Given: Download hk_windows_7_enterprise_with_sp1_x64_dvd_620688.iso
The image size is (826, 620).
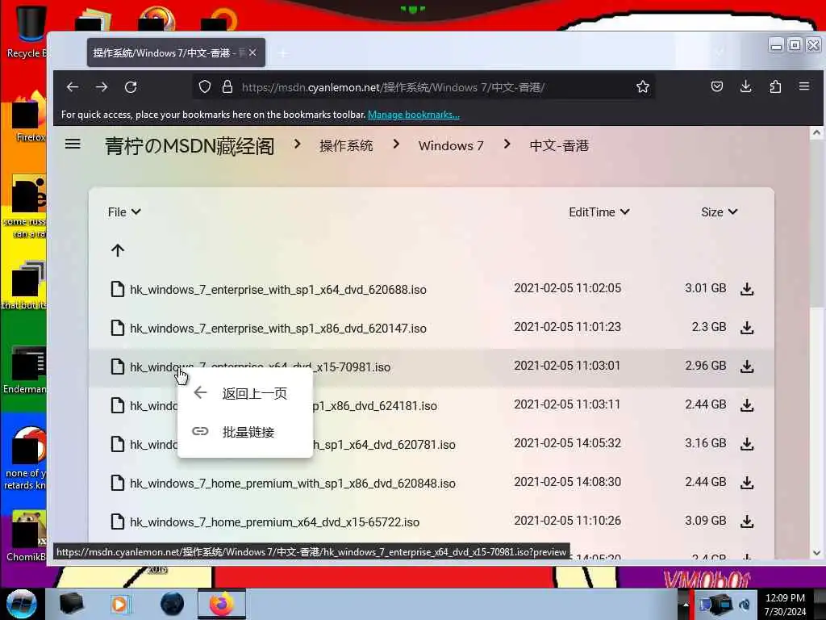Looking at the screenshot, I should [x=747, y=289].
